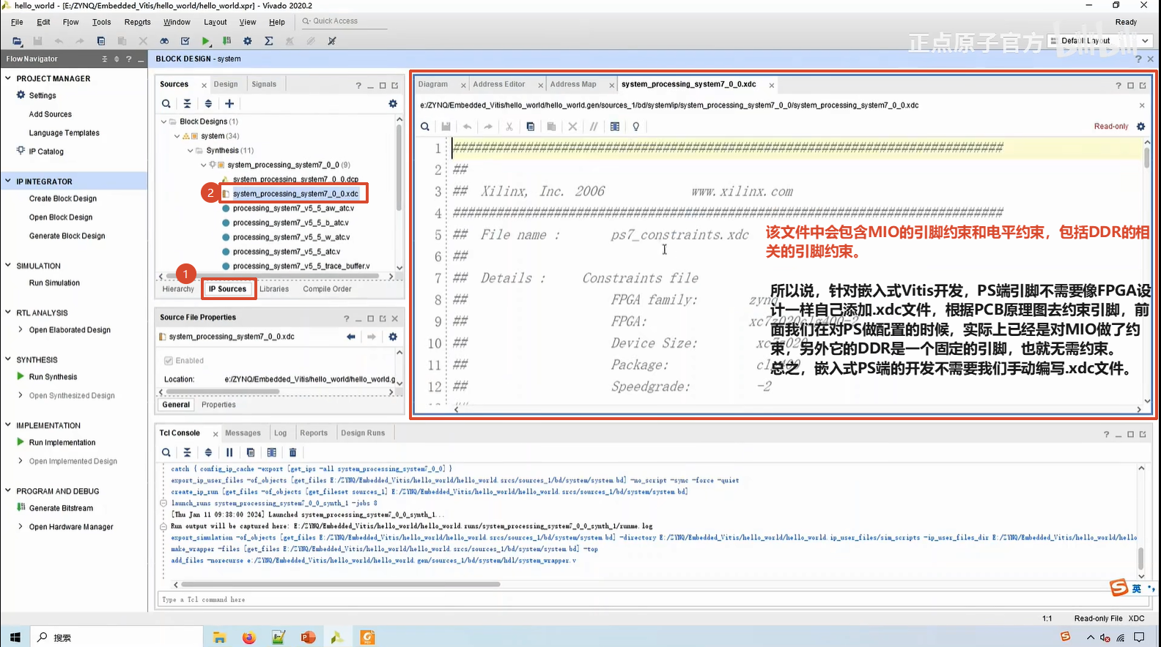
Task: Clear Tcl Console with trash icon
Action: click(x=292, y=452)
